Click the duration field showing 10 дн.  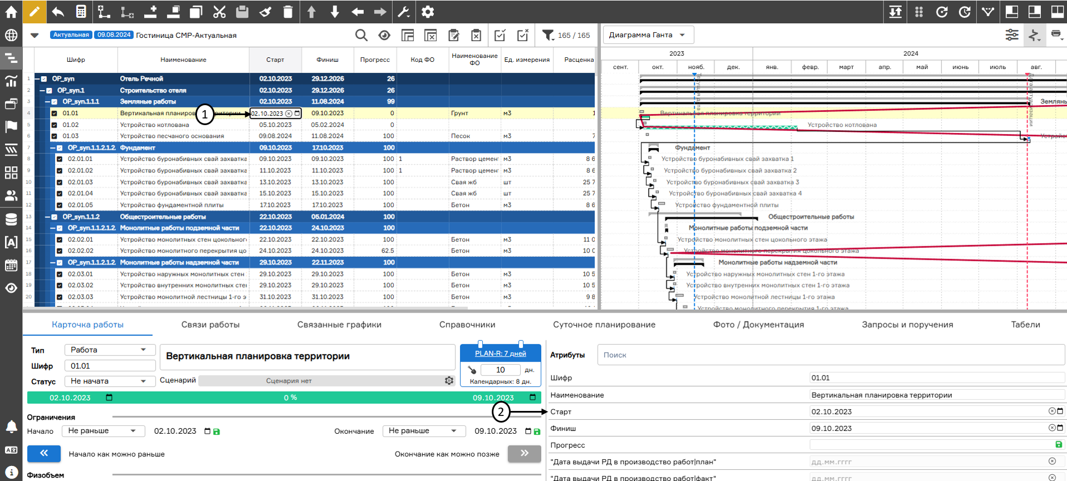click(x=500, y=370)
